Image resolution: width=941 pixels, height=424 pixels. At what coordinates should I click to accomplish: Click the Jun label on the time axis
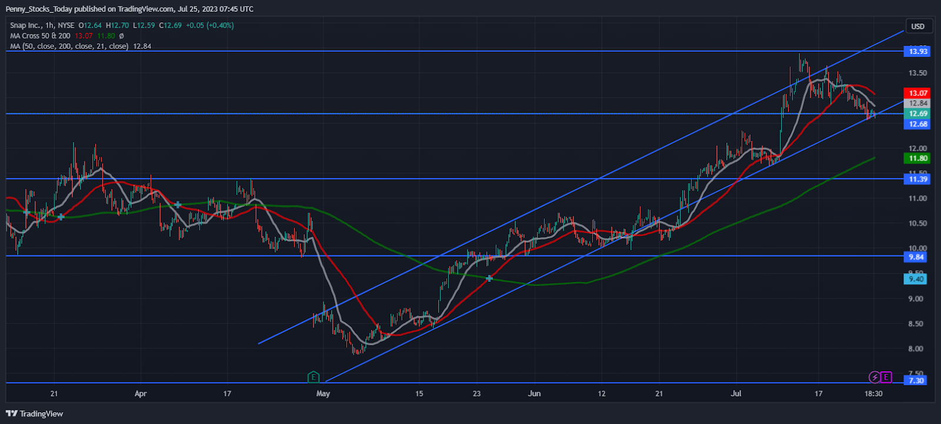pos(534,393)
